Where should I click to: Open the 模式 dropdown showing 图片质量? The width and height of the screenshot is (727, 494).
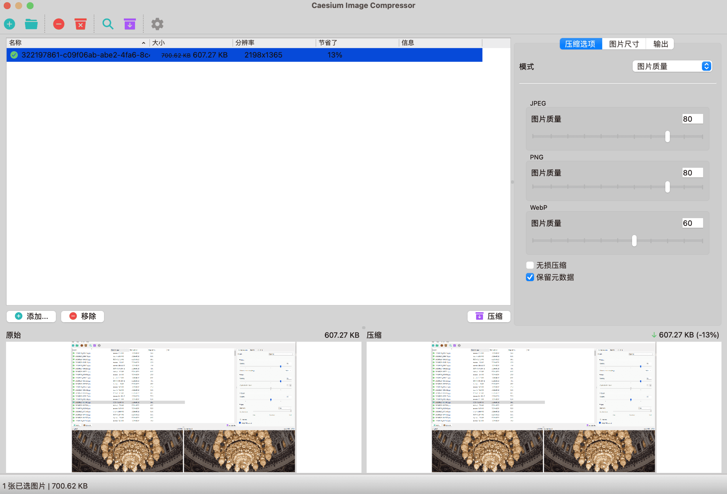672,66
